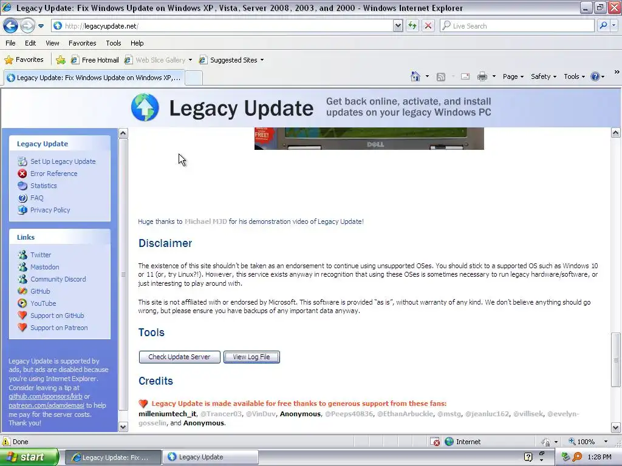
Task: Open the Statistics sidebar link
Action: coord(43,186)
